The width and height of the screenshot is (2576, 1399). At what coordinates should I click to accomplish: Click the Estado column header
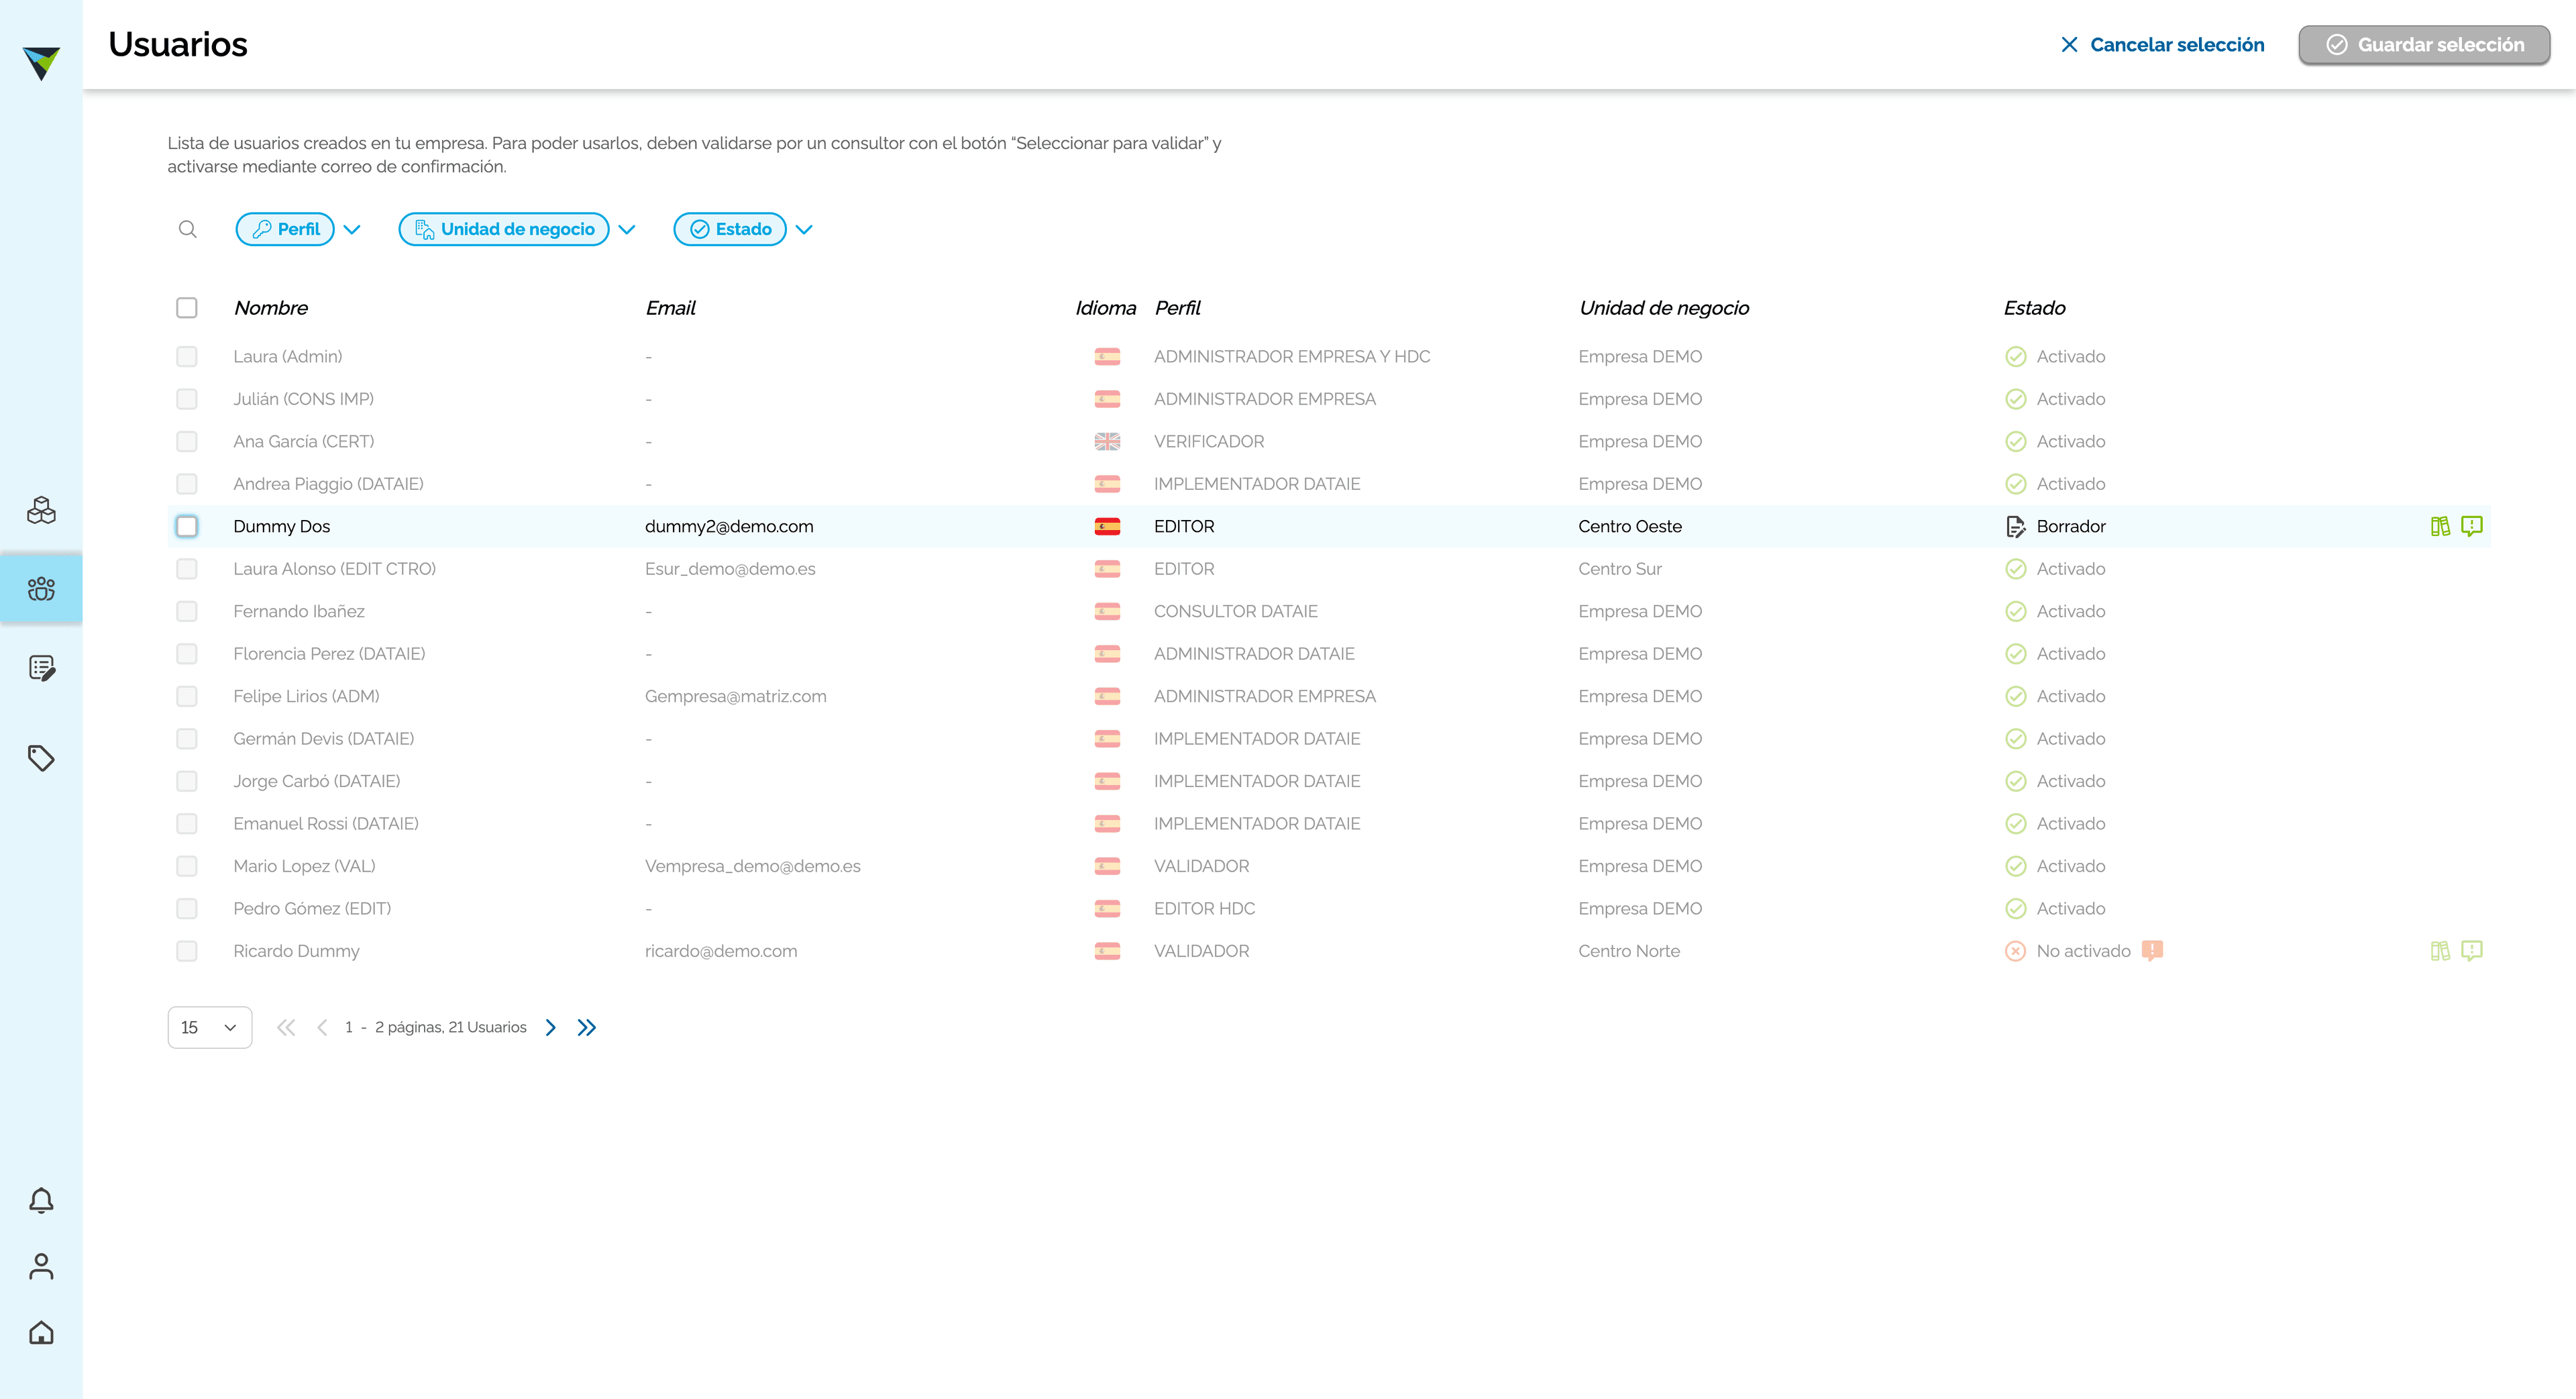(2034, 308)
